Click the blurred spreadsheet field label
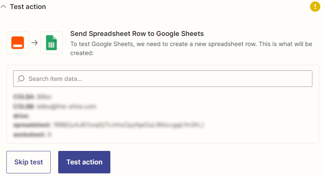This screenshot has width=324, height=176. [32, 125]
